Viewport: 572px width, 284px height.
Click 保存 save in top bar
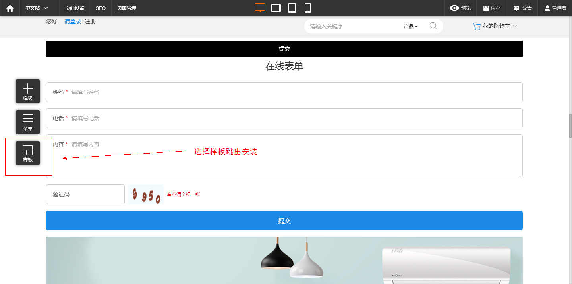(492, 8)
